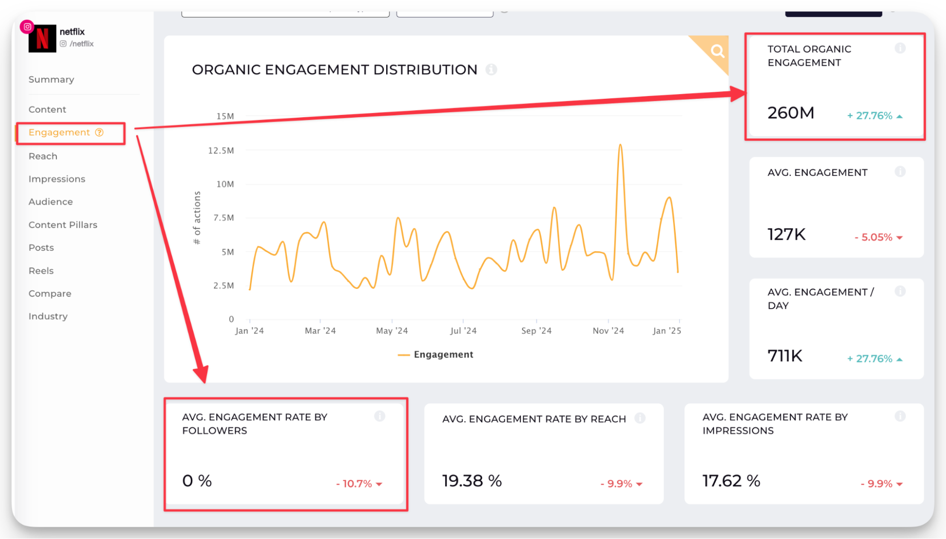Go to the Content section
946x539 pixels.
47,109
